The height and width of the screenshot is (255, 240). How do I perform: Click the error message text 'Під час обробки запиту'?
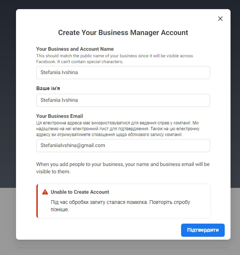point(120,206)
